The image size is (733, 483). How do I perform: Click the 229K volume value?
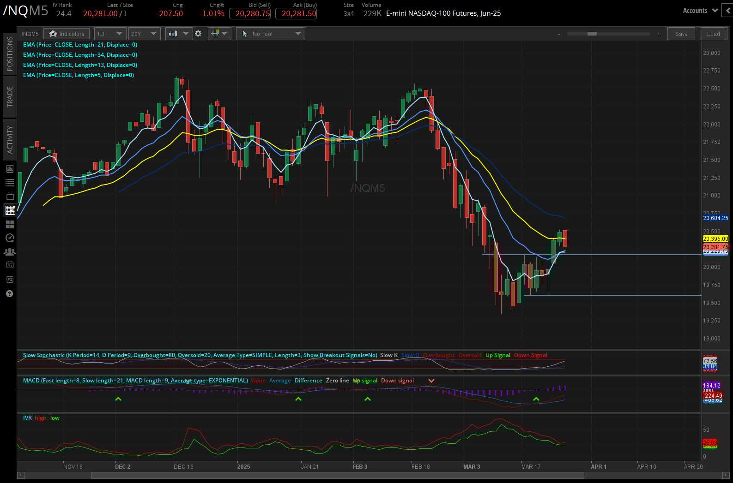pos(372,13)
